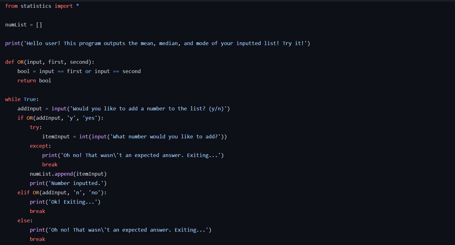Screen dimensions: 455x245
Task: Click the 'What number would you like' string
Action: coord(165,136)
